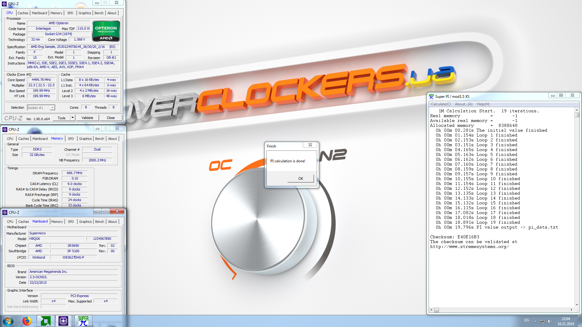The width and height of the screenshot is (582, 327).
Task: Close the Super PI window
Action: pyautogui.click(x=572, y=95)
